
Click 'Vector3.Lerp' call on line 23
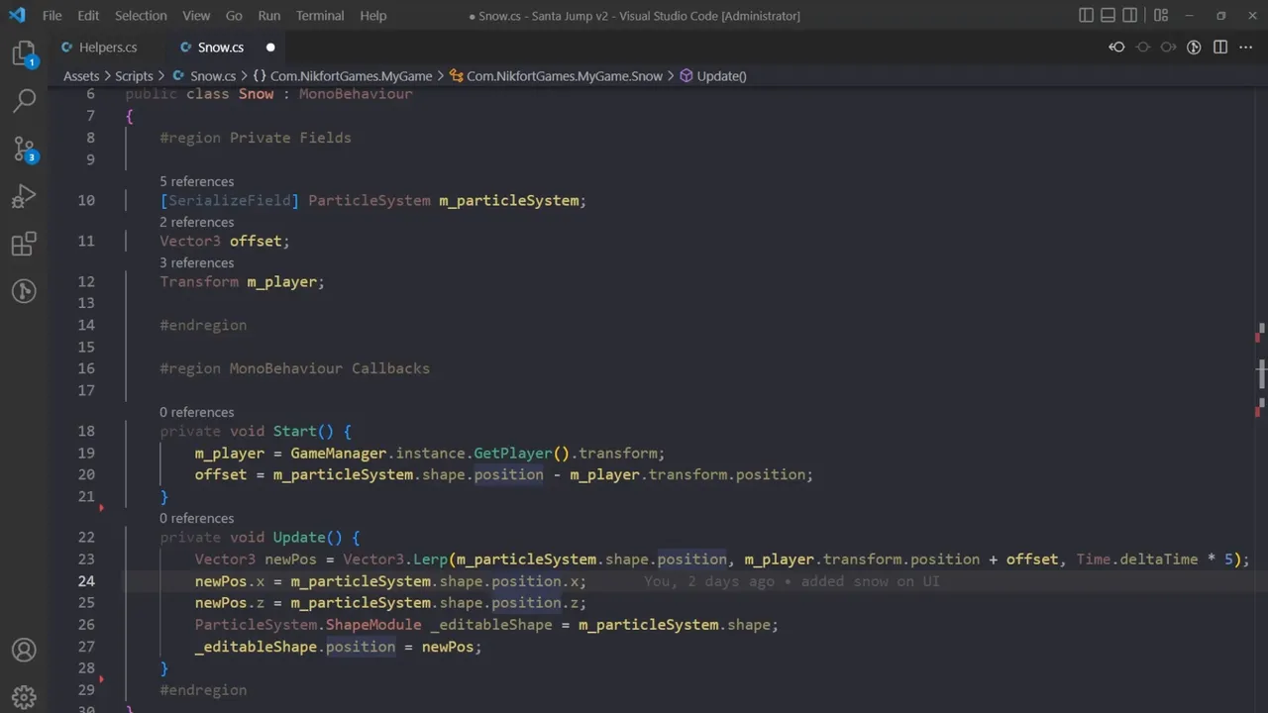click(396, 560)
